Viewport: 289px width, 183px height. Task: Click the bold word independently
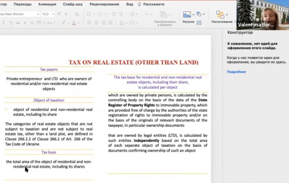[146, 141]
